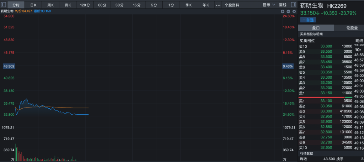
Task: Select 买4 row at 32.950
Action: point(326,116)
